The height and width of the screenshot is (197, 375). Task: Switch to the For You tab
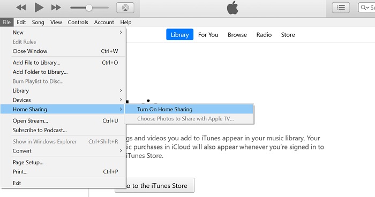(x=208, y=35)
